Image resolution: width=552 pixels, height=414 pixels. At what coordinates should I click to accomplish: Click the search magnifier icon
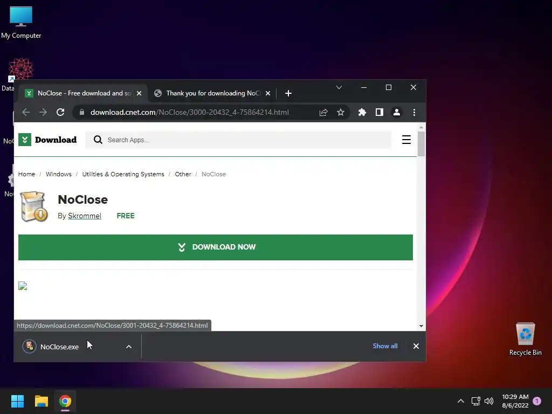pos(98,140)
